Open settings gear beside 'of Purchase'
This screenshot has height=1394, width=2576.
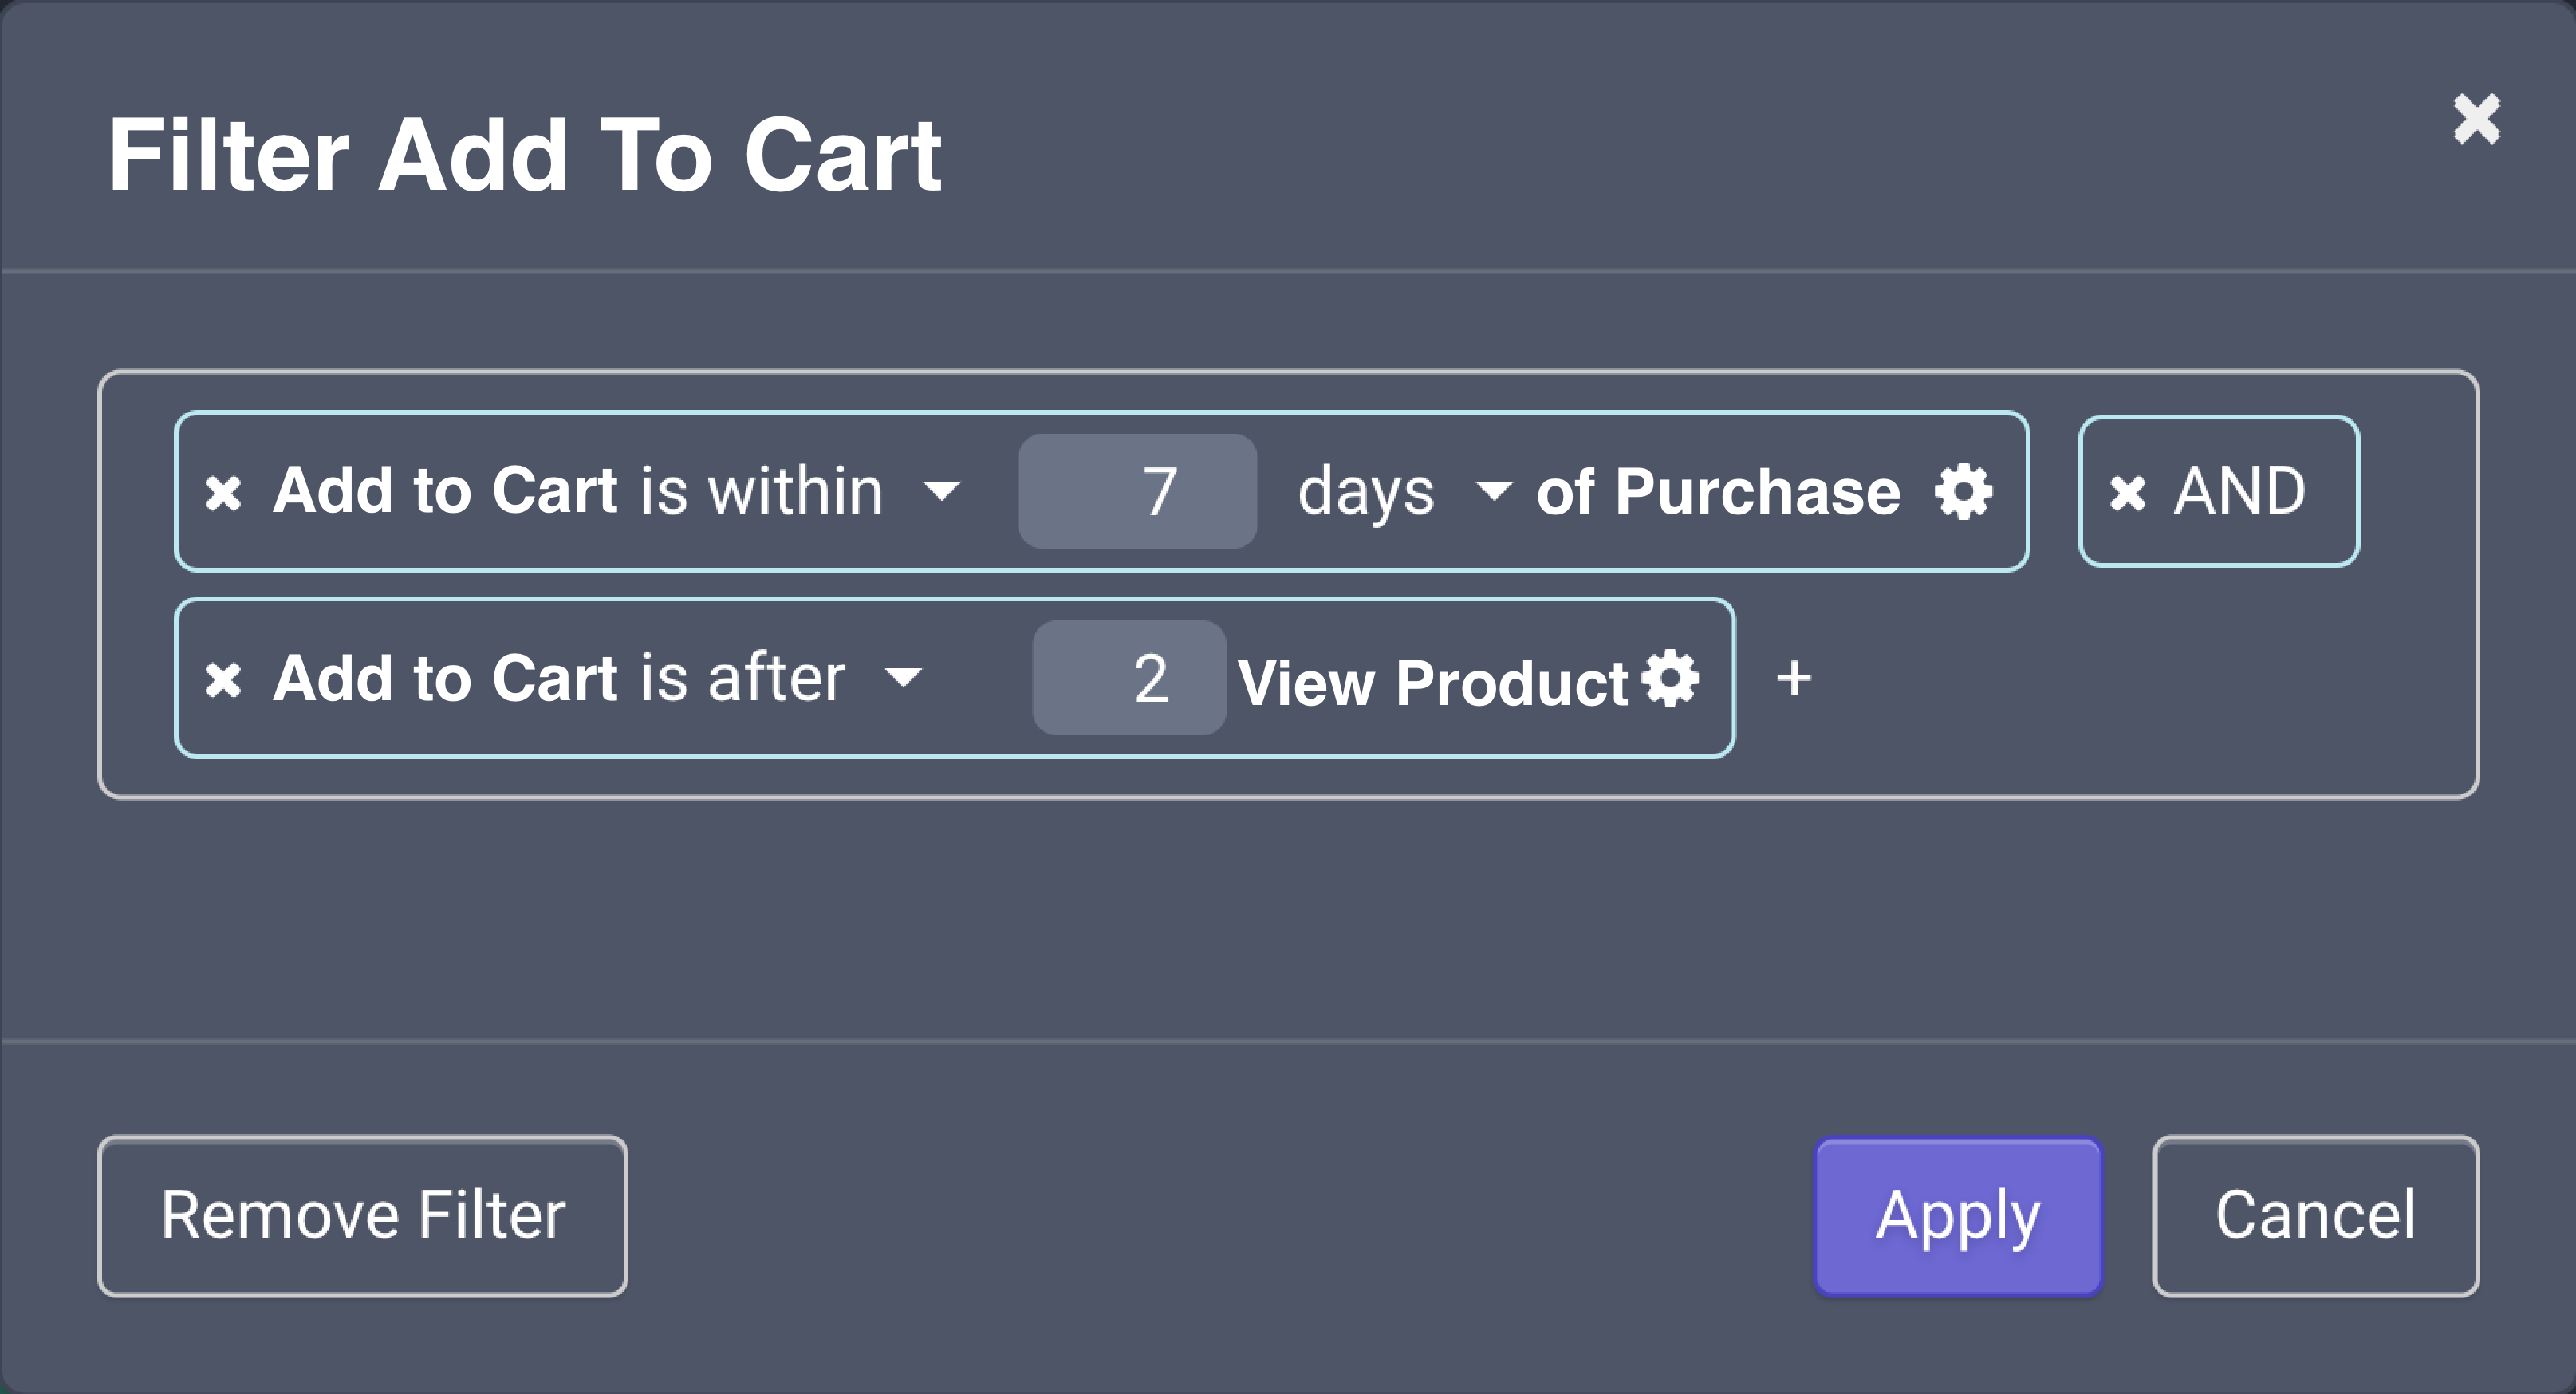(x=1963, y=491)
